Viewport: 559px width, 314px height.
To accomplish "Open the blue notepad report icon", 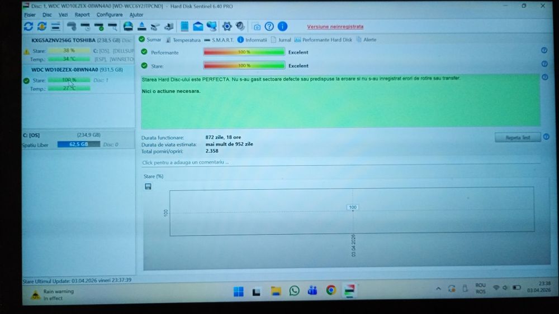I will (x=184, y=26).
